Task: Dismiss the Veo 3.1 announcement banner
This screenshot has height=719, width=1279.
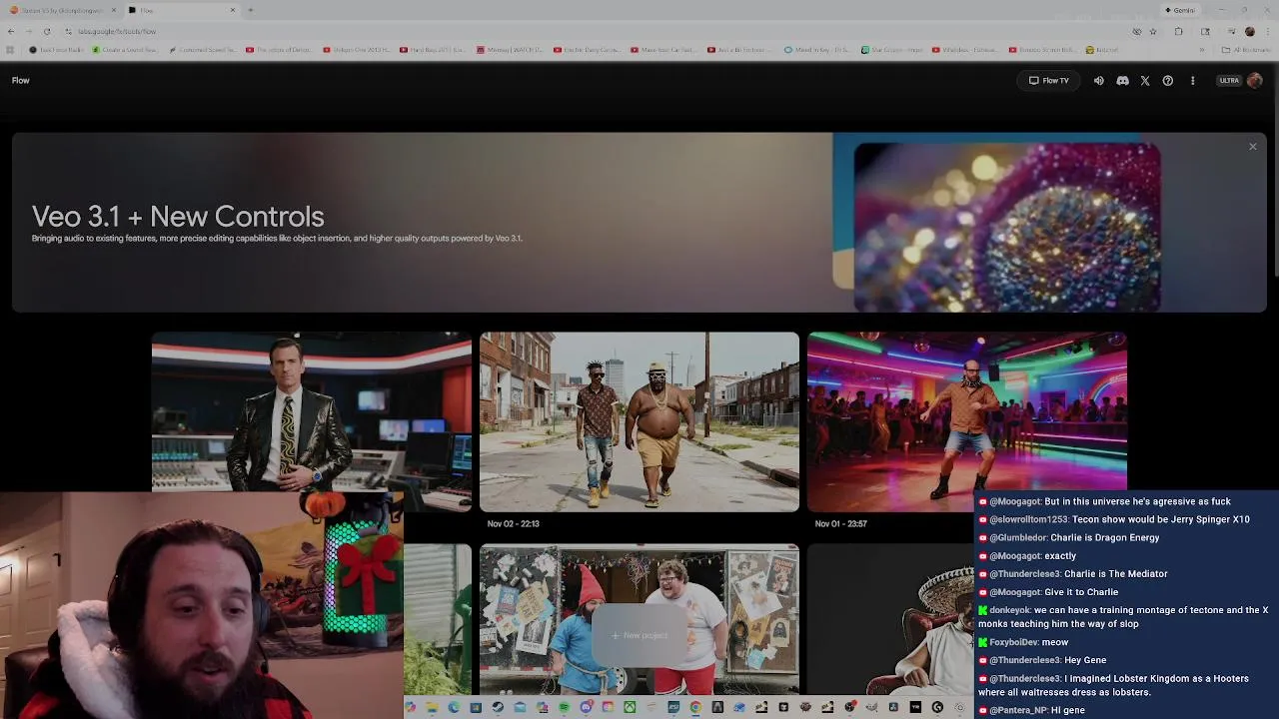Action: 1252,147
